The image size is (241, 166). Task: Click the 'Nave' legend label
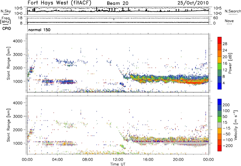(229, 21)
